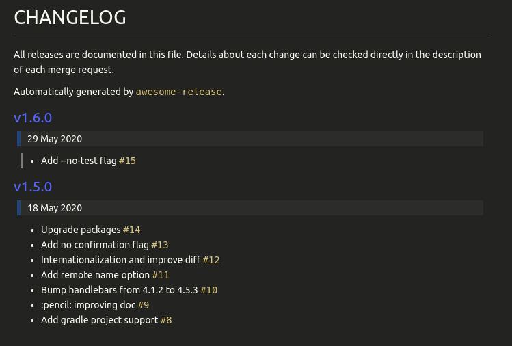
Task: Click the "Add no confirmation flag" text
Action: pos(94,245)
